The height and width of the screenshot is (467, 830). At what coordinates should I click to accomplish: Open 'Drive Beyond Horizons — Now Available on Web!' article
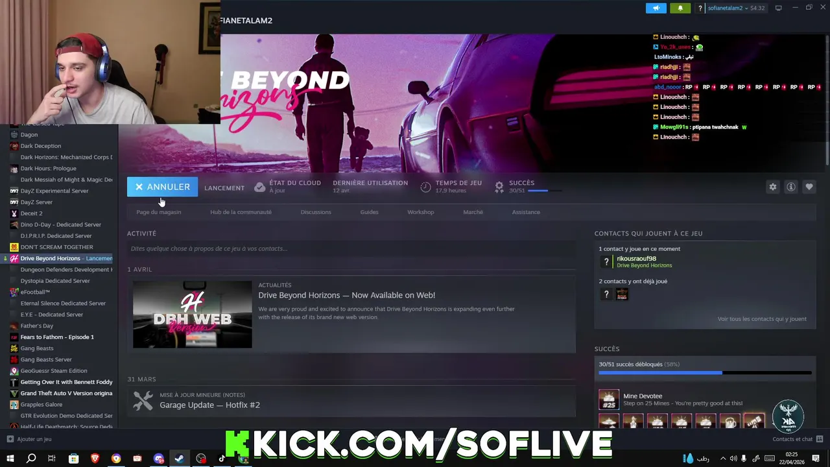click(347, 295)
